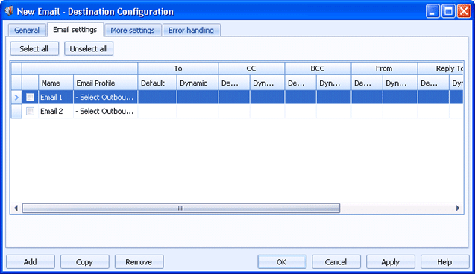Open the Email Profile dropdown for Email 2
The height and width of the screenshot is (274, 475).
pos(105,111)
